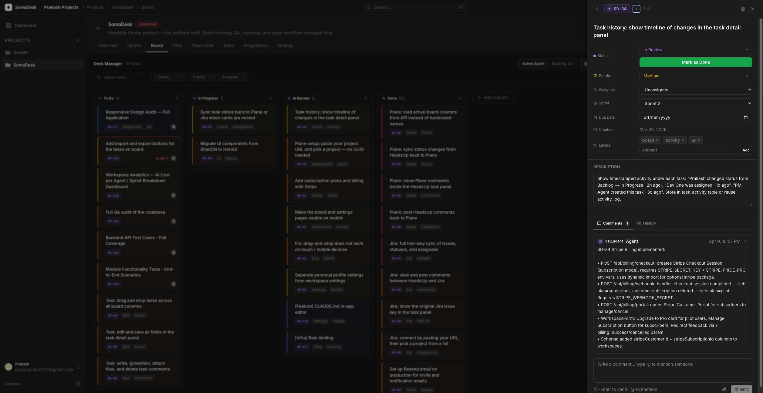Open the Status filter dropdown

tap(170, 77)
